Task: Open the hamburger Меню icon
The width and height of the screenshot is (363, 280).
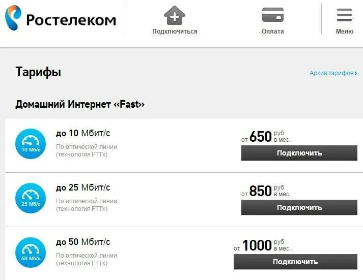Action: [345, 15]
